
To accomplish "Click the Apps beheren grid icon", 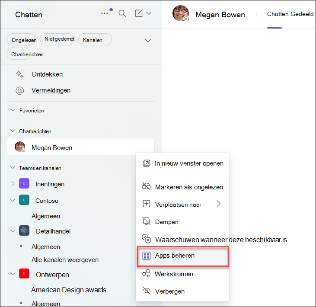I will (x=147, y=256).
